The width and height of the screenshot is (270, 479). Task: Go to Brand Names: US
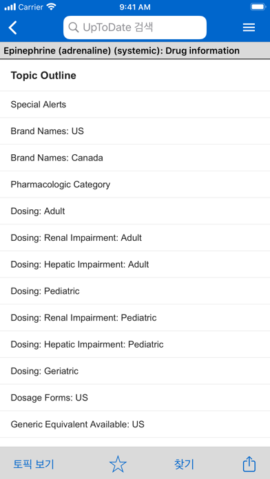135,131
